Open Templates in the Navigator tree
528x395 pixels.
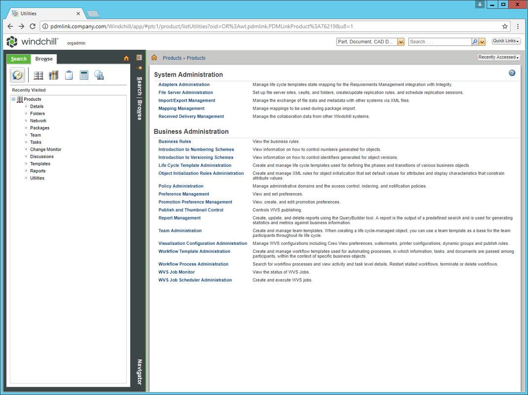[40, 163]
